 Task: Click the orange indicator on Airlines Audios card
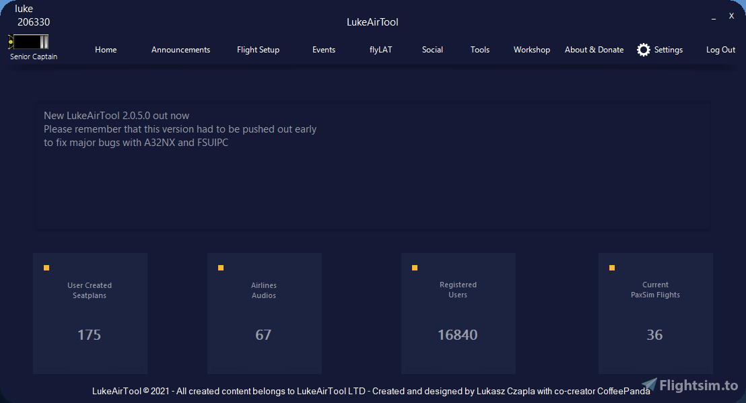pyautogui.click(x=221, y=267)
